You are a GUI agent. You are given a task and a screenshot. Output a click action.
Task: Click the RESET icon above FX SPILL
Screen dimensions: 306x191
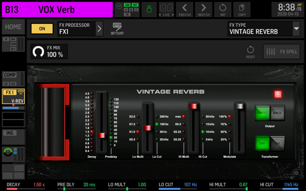point(250,51)
